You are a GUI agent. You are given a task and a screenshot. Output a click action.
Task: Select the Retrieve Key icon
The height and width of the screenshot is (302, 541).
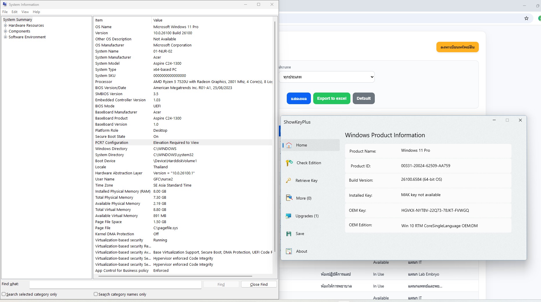(x=289, y=180)
